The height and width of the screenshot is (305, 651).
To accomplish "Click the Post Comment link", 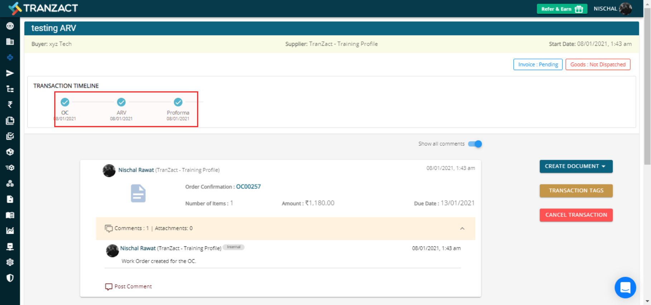I will [133, 286].
